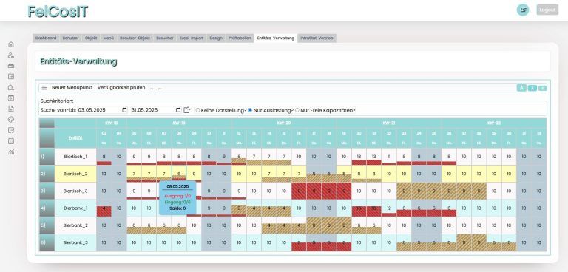The image size is (568, 272).
Task: Click the cell showing 3 in Bierbank_1 row
Action: point(239,208)
